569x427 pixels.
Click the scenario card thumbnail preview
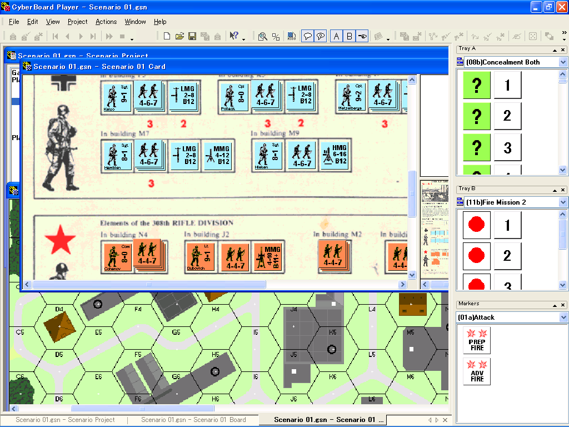[x=435, y=230]
